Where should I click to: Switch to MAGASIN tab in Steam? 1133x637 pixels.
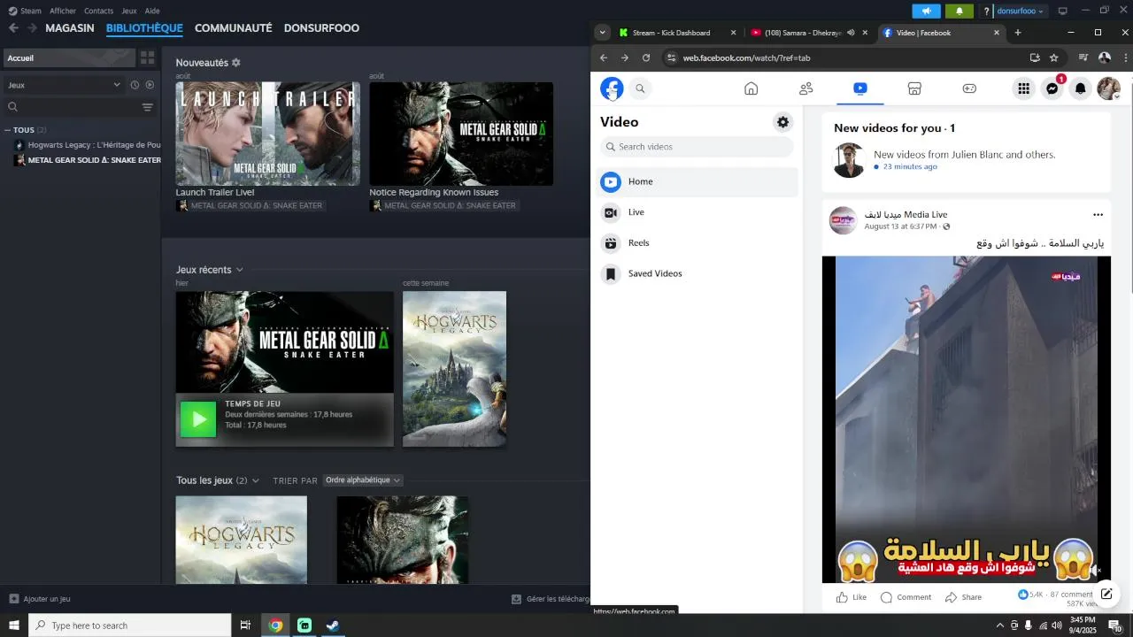point(70,28)
